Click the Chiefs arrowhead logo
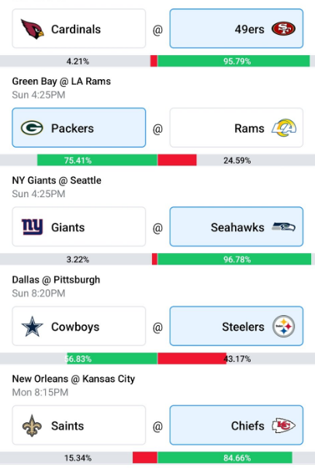 coord(283,425)
